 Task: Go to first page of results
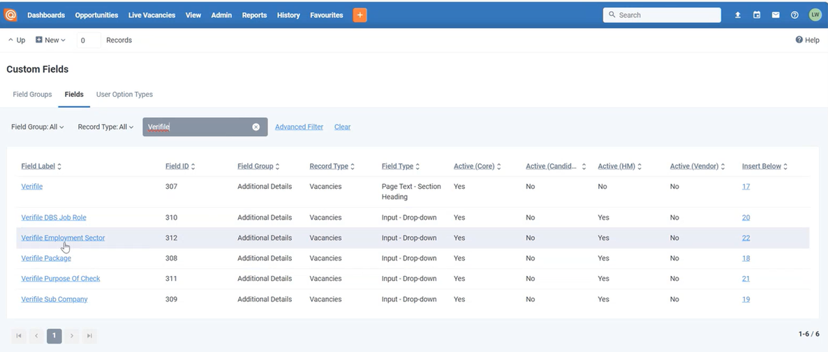pos(19,336)
